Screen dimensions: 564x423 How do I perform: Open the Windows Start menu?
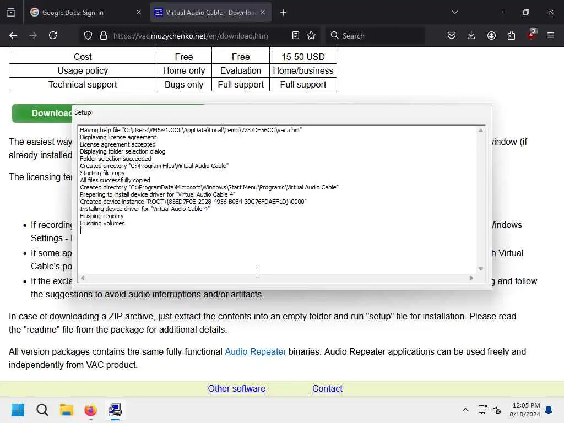point(18,410)
